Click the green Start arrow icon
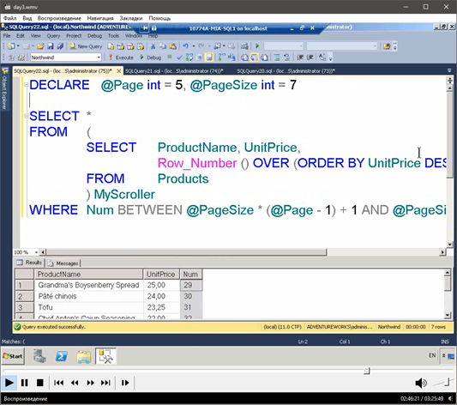Viewport: 457px width, 405px height. point(257,46)
